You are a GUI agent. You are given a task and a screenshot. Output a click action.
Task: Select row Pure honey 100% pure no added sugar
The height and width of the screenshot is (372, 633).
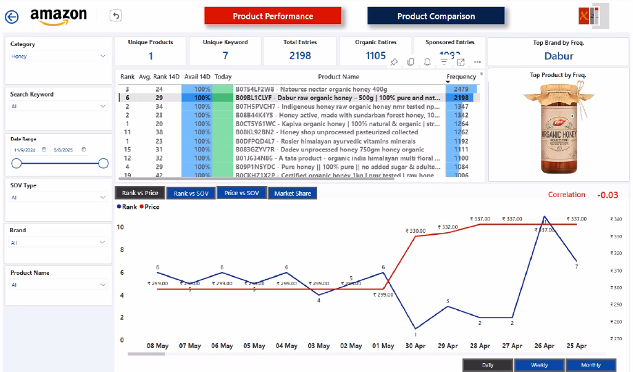(299, 167)
